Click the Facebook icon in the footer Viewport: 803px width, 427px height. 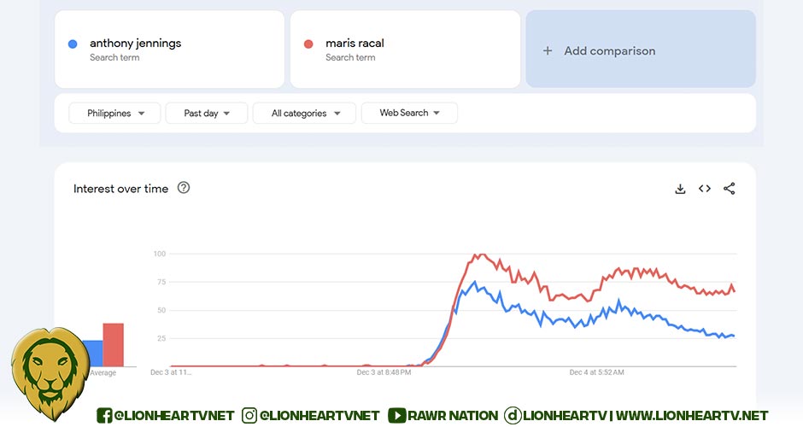point(105,415)
